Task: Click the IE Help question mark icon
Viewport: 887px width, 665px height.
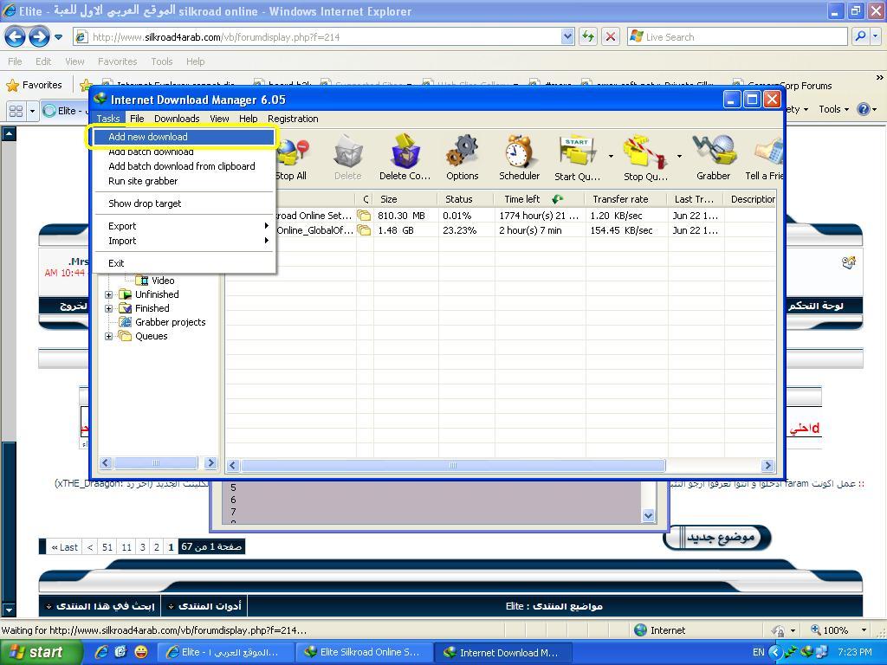Action: tap(864, 109)
